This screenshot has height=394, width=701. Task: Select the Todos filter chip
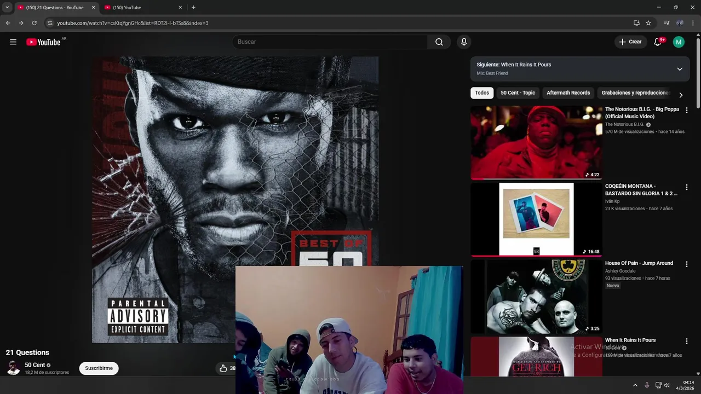coord(482,93)
